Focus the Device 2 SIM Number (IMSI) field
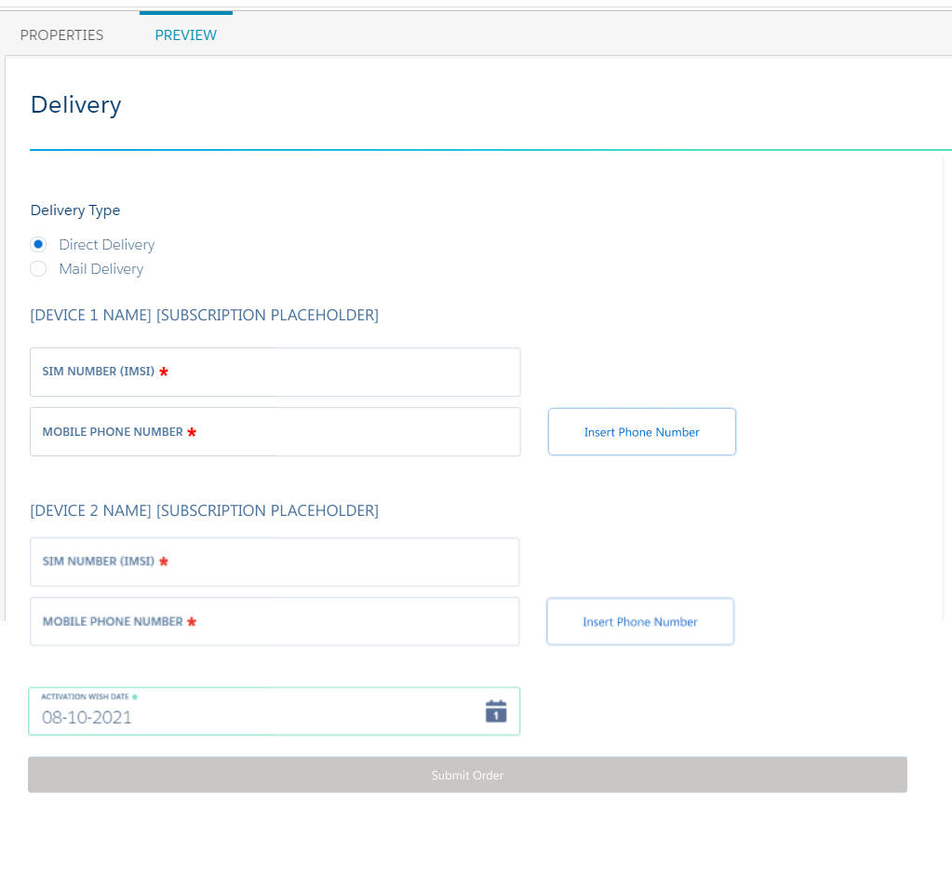 tap(275, 562)
